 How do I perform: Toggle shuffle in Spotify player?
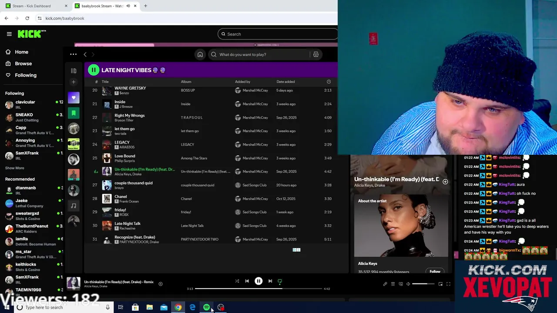(x=237, y=281)
